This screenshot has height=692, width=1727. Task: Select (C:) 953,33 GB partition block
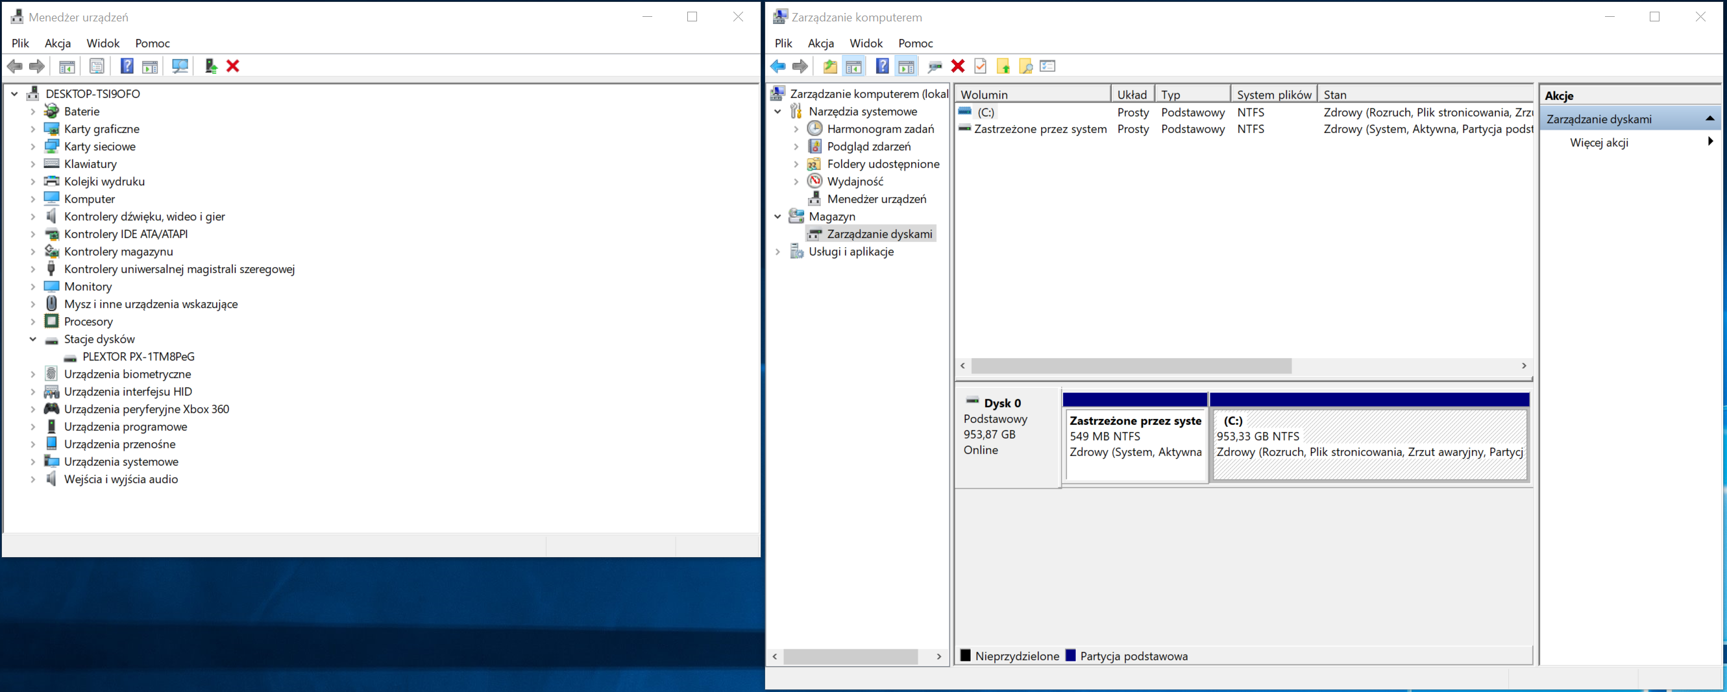pos(1369,444)
